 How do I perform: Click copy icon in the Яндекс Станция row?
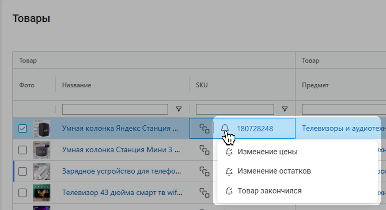click(x=204, y=129)
